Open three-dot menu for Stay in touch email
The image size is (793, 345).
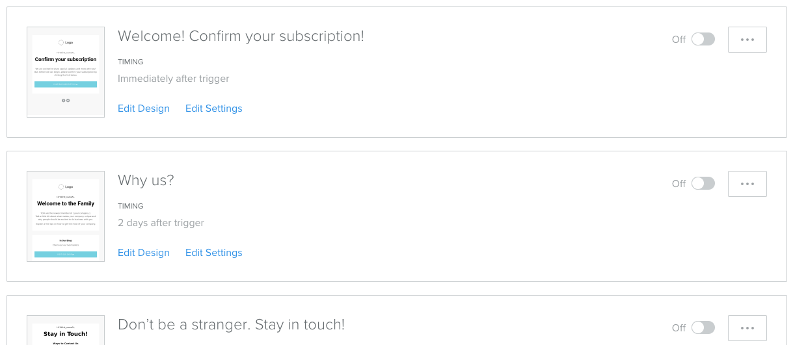point(747,328)
